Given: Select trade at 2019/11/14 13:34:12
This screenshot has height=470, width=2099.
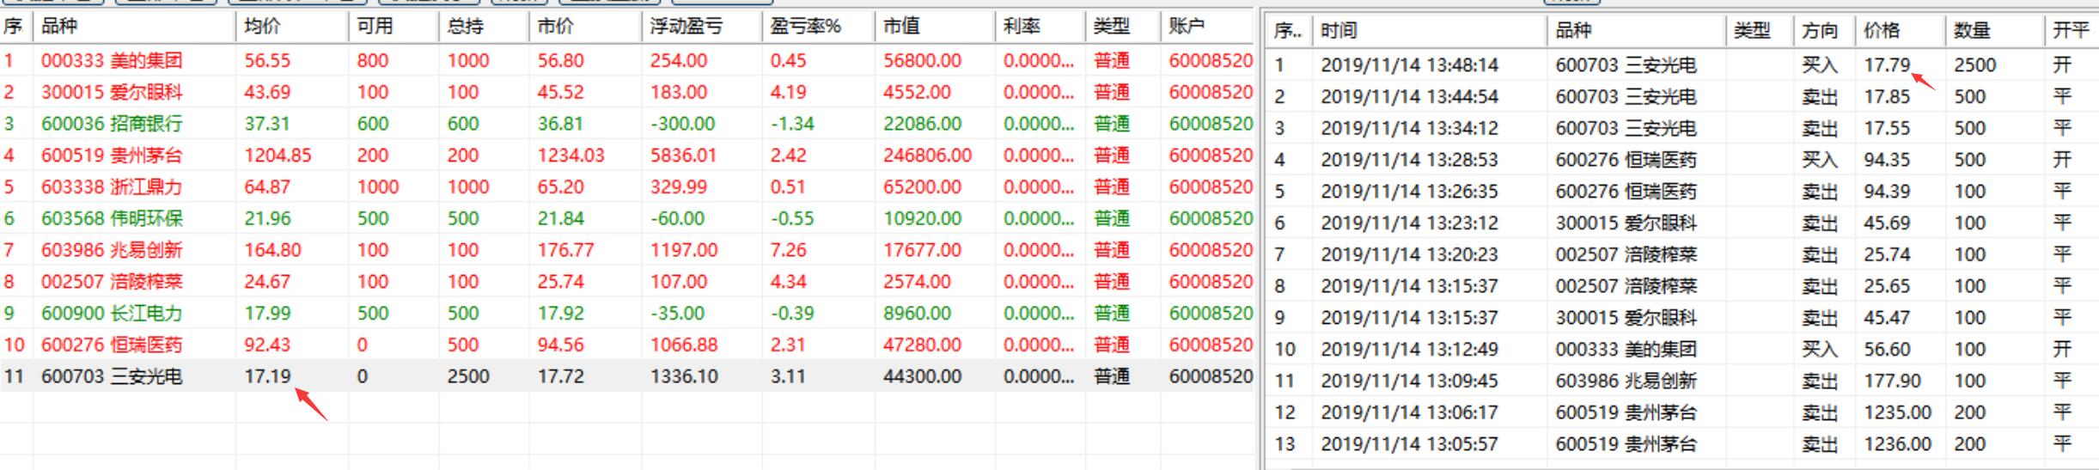Looking at the screenshot, I should [x=1682, y=128].
